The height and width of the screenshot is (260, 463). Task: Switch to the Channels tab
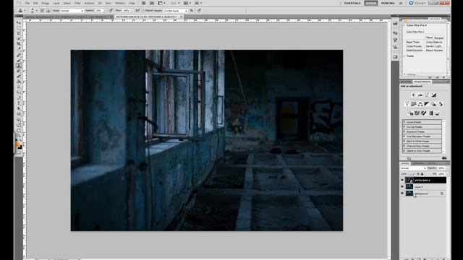coord(418,163)
